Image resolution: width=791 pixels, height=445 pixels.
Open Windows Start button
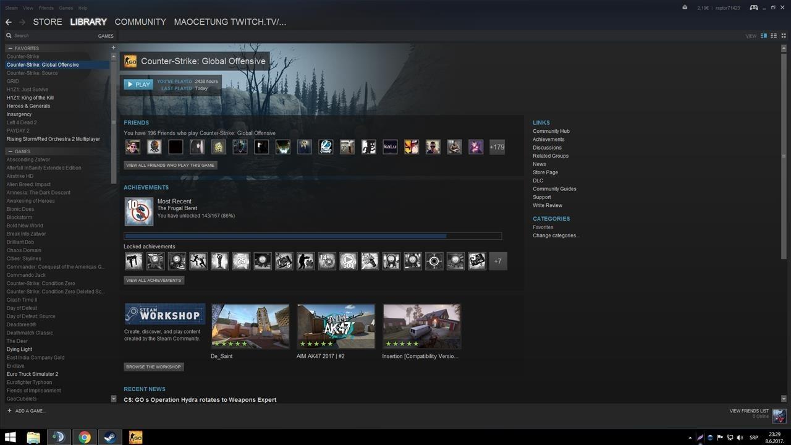tap(11, 438)
